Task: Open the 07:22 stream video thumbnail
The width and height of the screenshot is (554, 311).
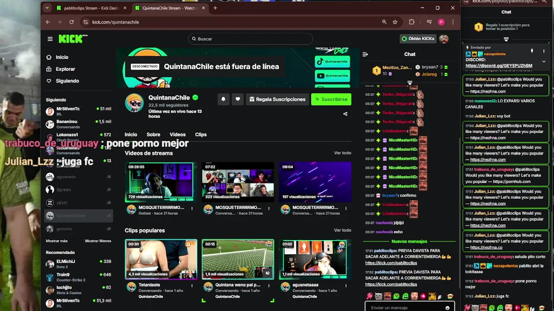Action: (238, 182)
